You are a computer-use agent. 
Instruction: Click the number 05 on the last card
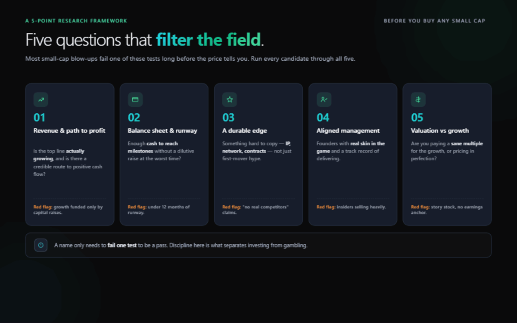point(417,118)
